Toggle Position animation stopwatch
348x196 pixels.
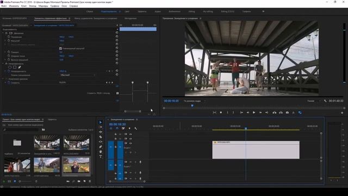9,36
